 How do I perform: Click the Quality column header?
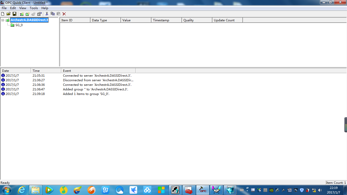197,20
